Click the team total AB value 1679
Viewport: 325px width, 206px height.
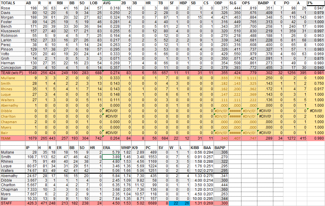tap(31, 138)
